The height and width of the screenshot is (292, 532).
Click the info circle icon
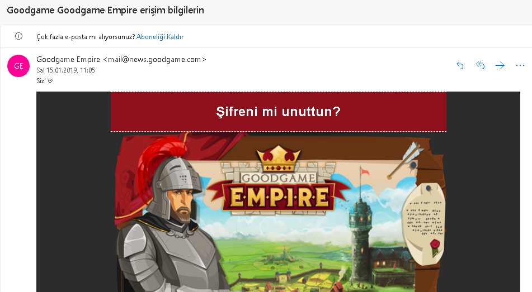coord(18,36)
